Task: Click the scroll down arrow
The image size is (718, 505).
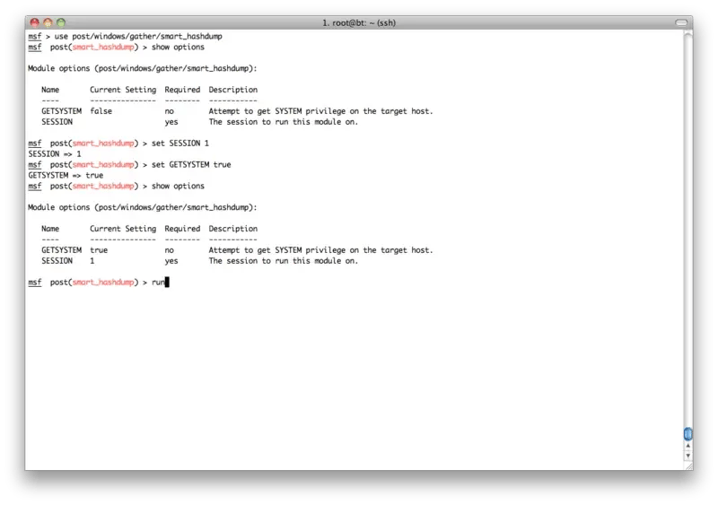Action: click(x=687, y=457)
